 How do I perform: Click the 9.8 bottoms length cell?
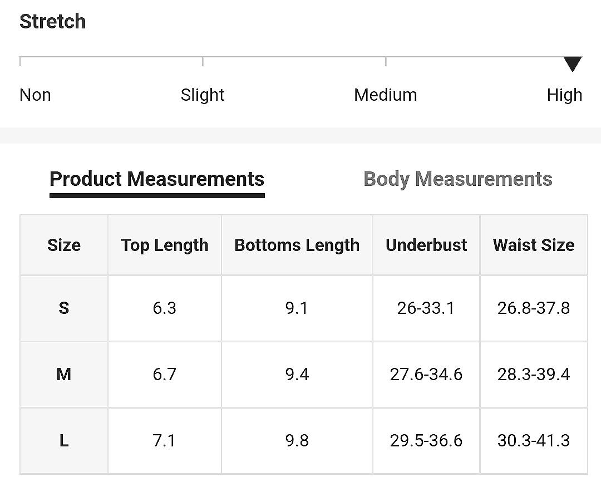tap(297, 441)
